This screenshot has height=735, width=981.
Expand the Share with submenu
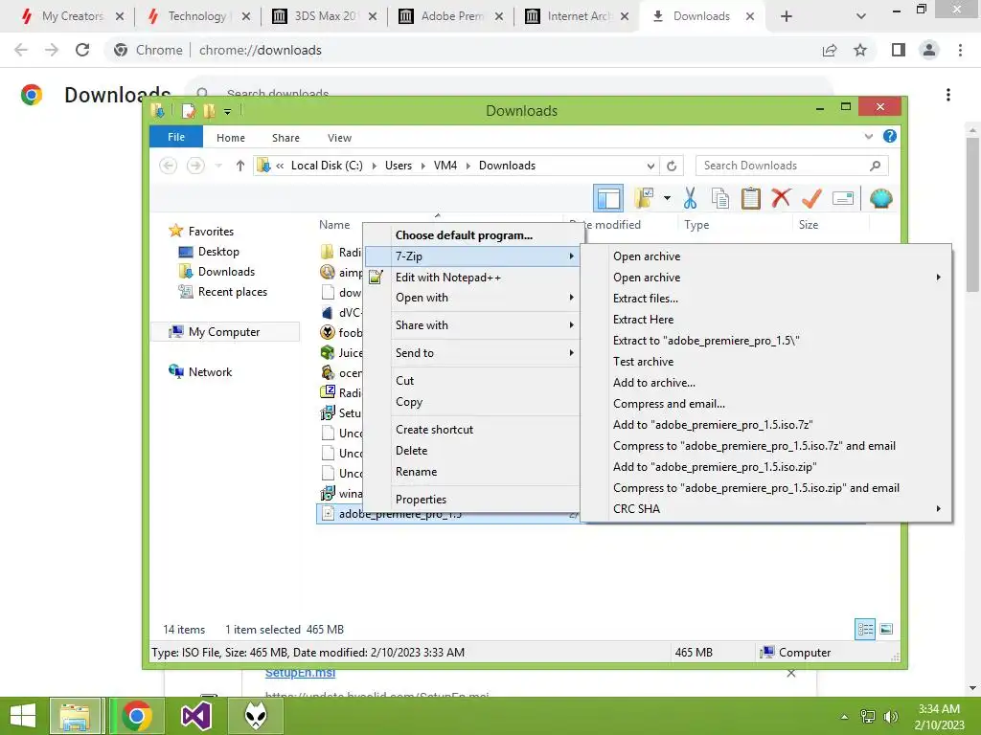point(471,325)
